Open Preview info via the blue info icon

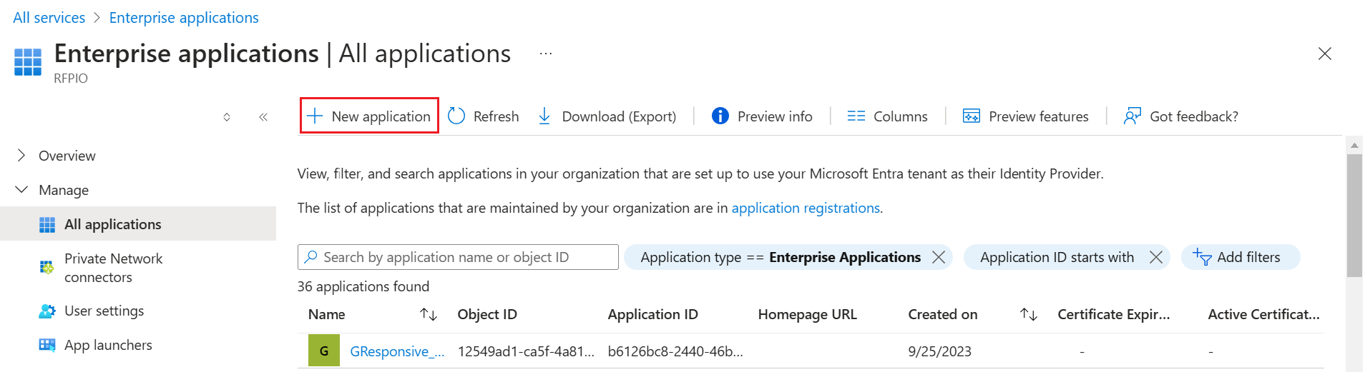point(720,116)
